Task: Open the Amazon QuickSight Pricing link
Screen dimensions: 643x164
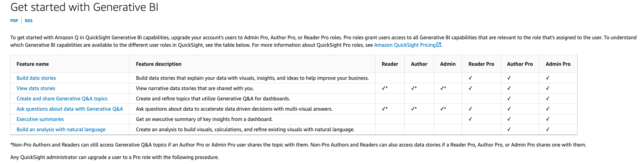Action: pyautogui.click(x=405, y=45)
